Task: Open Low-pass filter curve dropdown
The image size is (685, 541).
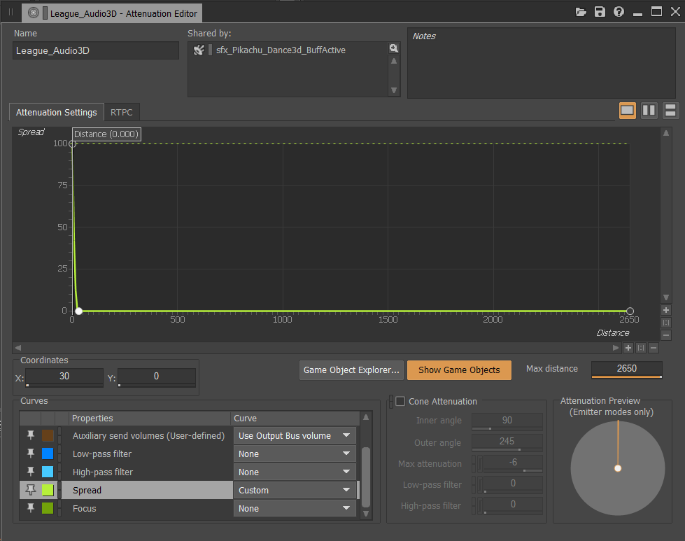Action: pyautogui.click(x=295, y=454)
